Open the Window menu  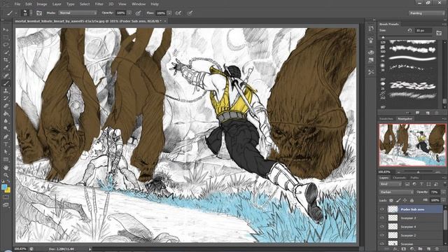click(x=139, y=4)
